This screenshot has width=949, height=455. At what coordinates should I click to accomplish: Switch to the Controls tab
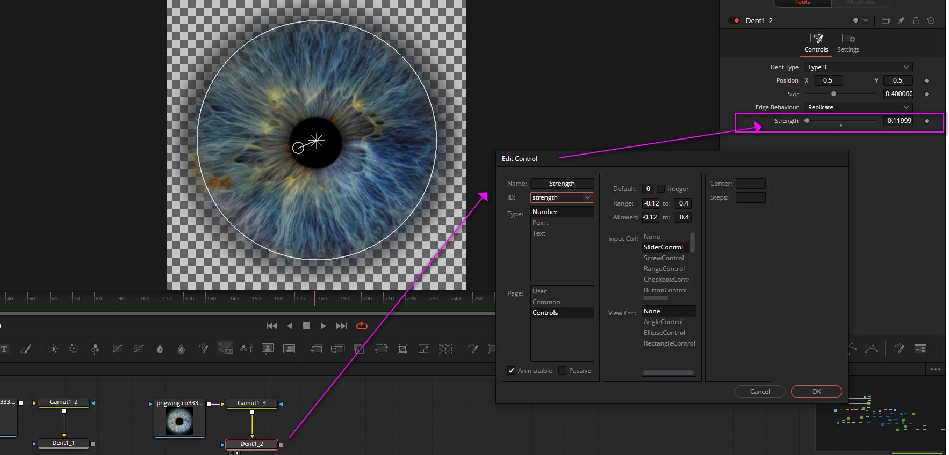click(816, 43)
